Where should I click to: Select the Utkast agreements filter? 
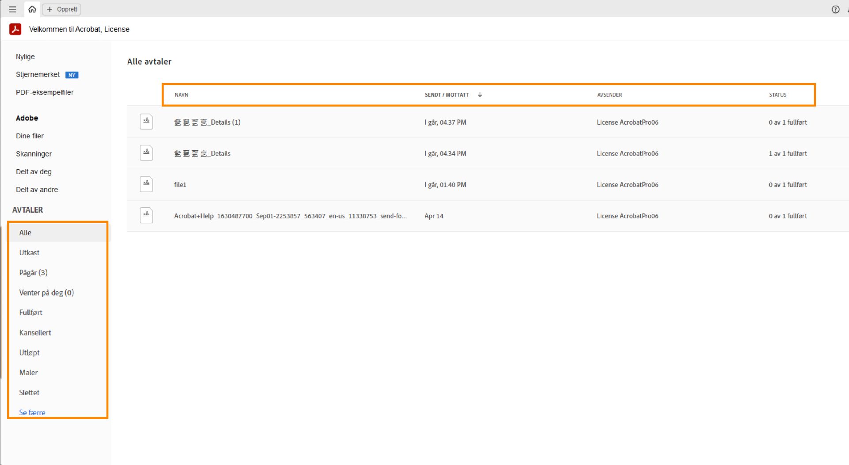(29, 253)
